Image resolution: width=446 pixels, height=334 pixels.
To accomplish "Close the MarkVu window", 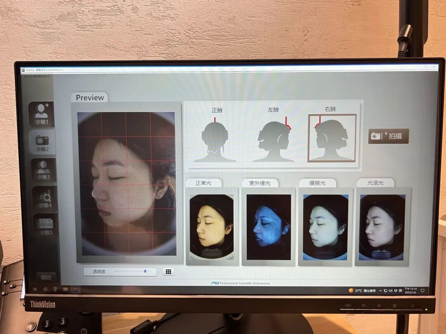I will [434, 67].
